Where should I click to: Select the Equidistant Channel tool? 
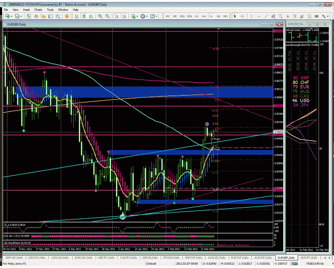coord(273,16)
